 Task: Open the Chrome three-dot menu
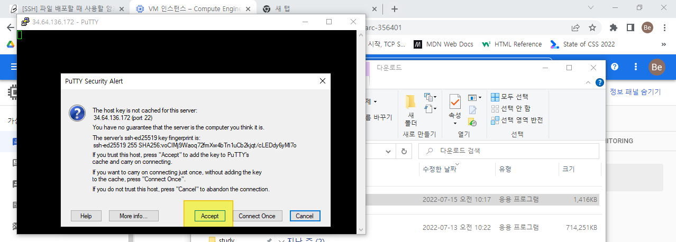(665, 27)
